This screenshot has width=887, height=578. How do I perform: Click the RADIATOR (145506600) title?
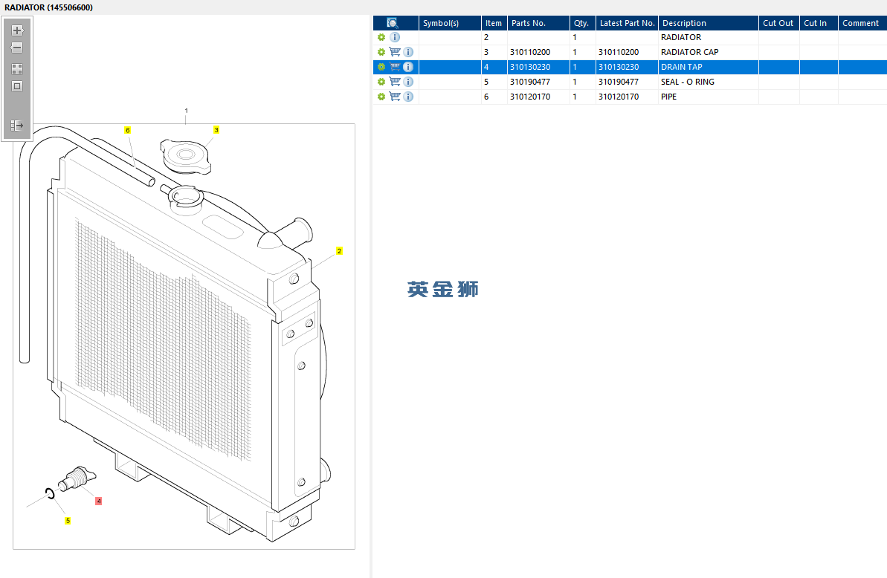48,7
